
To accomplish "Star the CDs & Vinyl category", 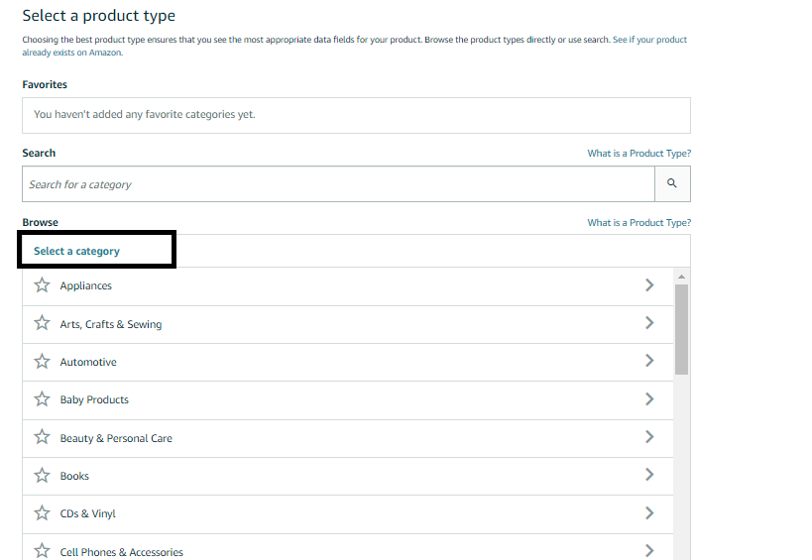I will (42, 512).
